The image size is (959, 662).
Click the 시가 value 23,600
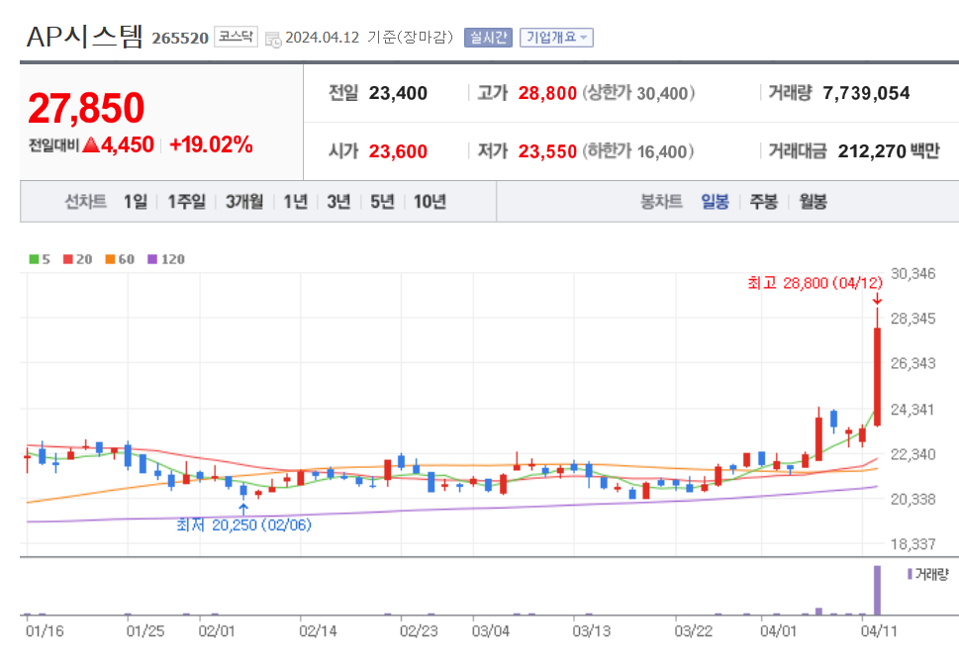click(x=398, y=151)
